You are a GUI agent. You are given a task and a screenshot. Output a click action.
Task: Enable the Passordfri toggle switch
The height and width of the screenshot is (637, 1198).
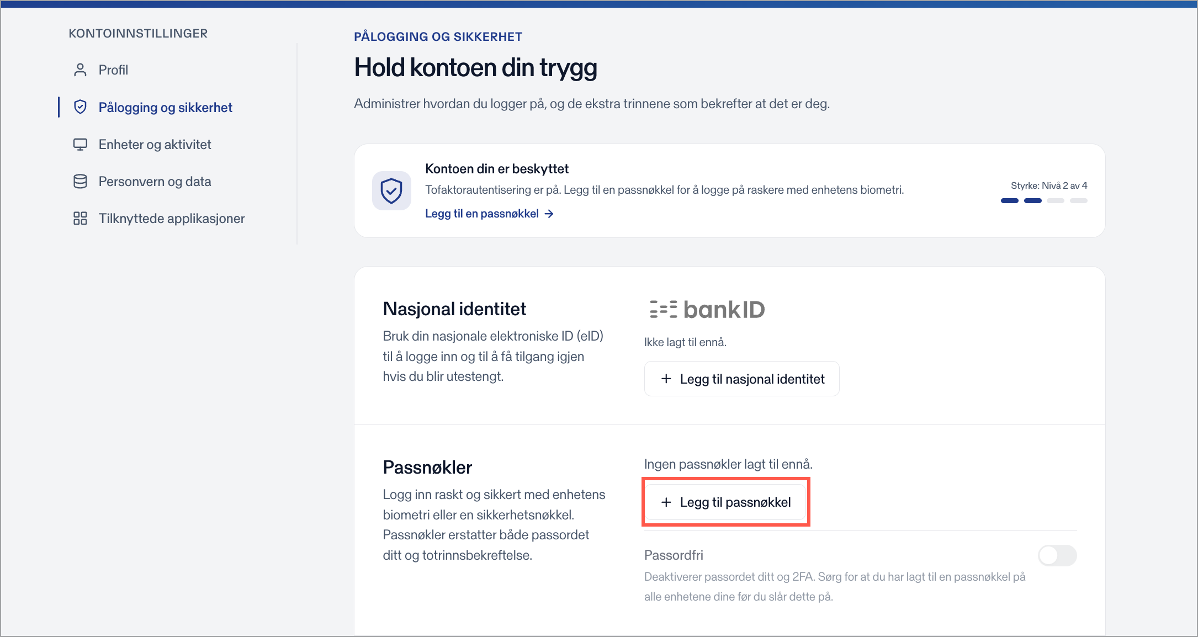pyautogui.click(x=1057, y=555)
